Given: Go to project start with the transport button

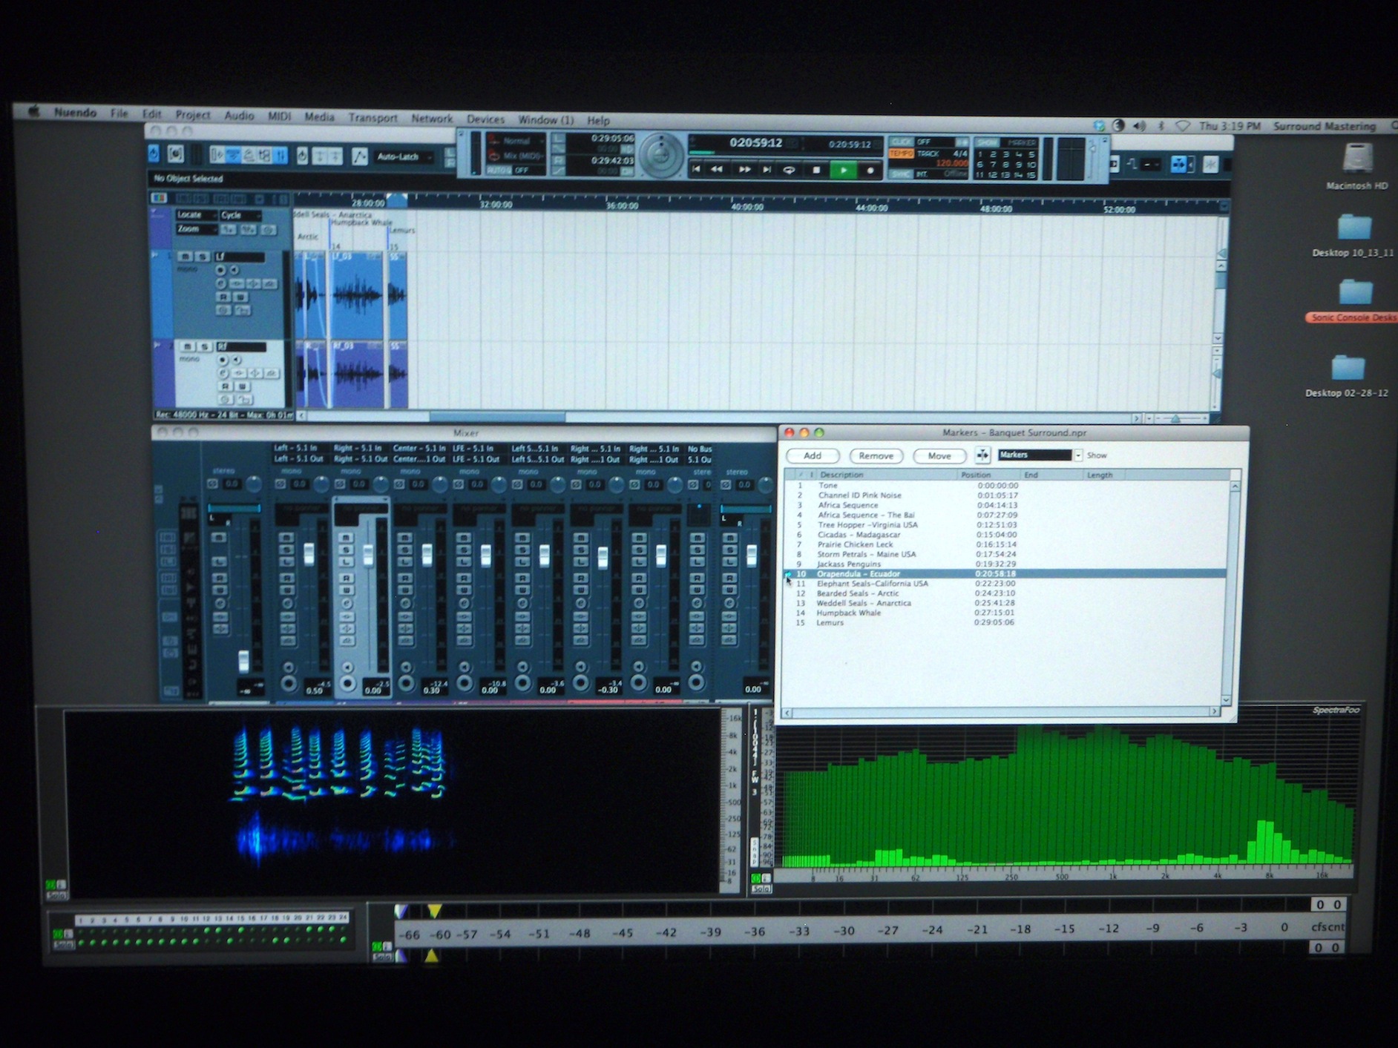Looking at the screenshot, I should [x=695, y=170].
